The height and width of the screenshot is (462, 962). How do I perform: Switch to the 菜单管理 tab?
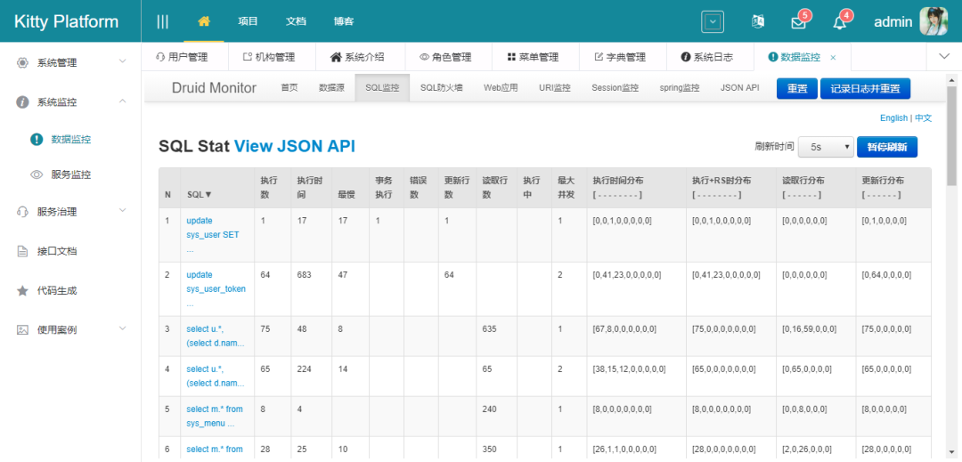click(534, 57)
